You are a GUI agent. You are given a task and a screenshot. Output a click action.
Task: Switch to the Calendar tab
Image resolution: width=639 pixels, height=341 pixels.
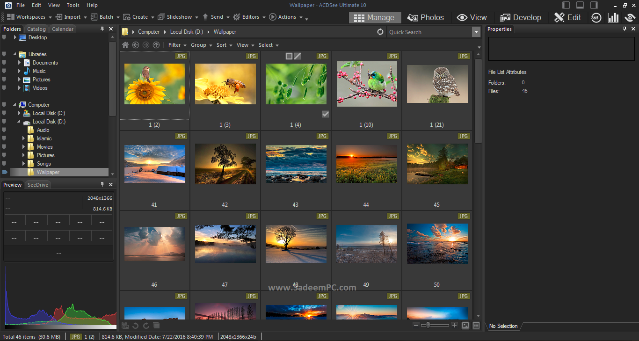point(63,29)
